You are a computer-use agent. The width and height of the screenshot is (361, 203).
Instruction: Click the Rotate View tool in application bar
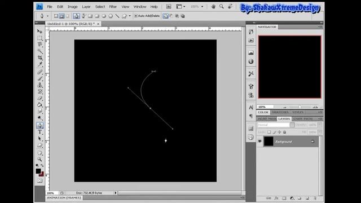tap(230, 7)
